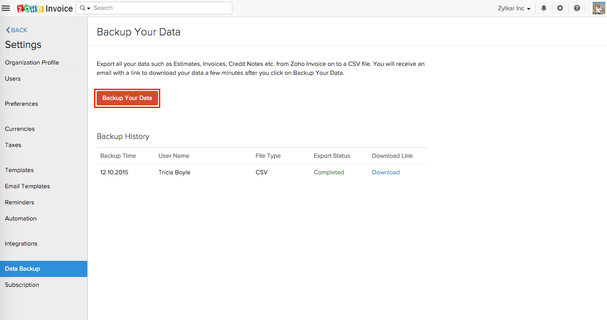Open the Taxes settings page
The width and height of the screenshot is (607, 320).
13,145
